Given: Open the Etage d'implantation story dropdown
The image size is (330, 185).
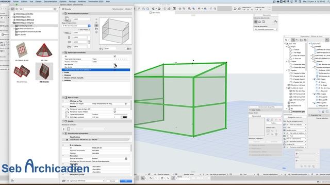Looking at the screenshot, I should [x=76, y=26].
